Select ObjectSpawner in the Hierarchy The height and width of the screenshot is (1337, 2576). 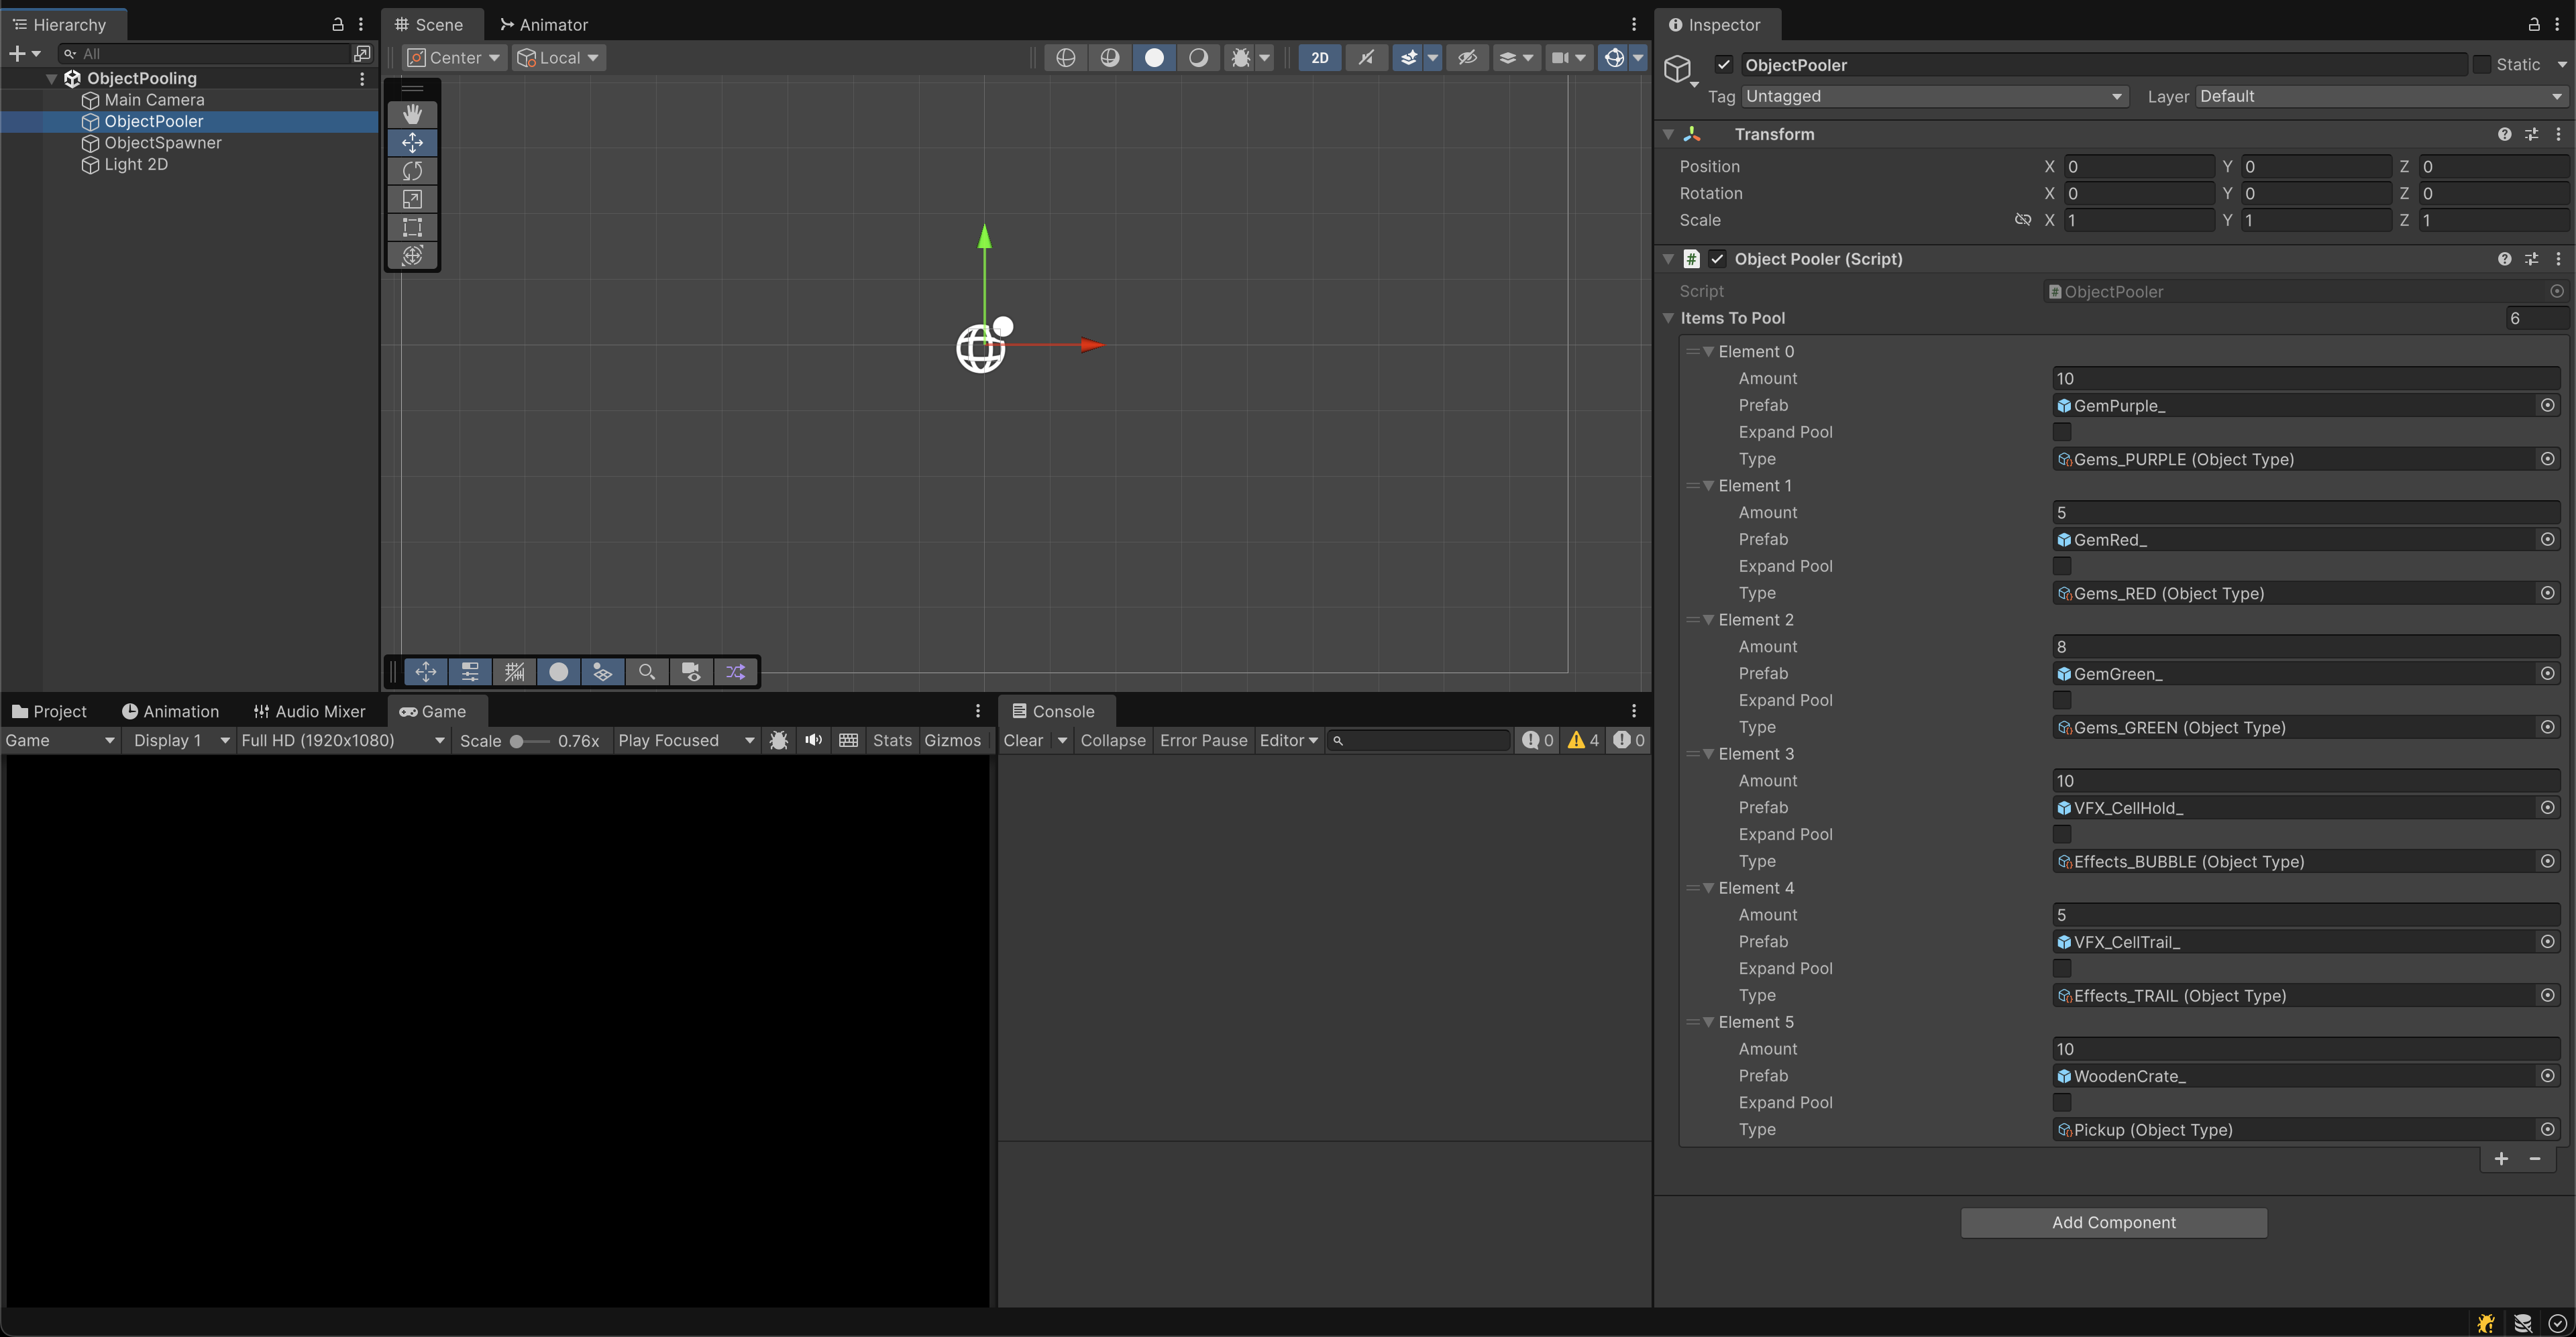click(163, 143)
